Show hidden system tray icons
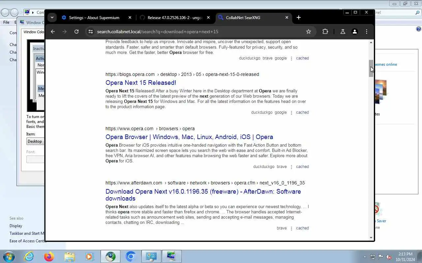 click(365, 257)
